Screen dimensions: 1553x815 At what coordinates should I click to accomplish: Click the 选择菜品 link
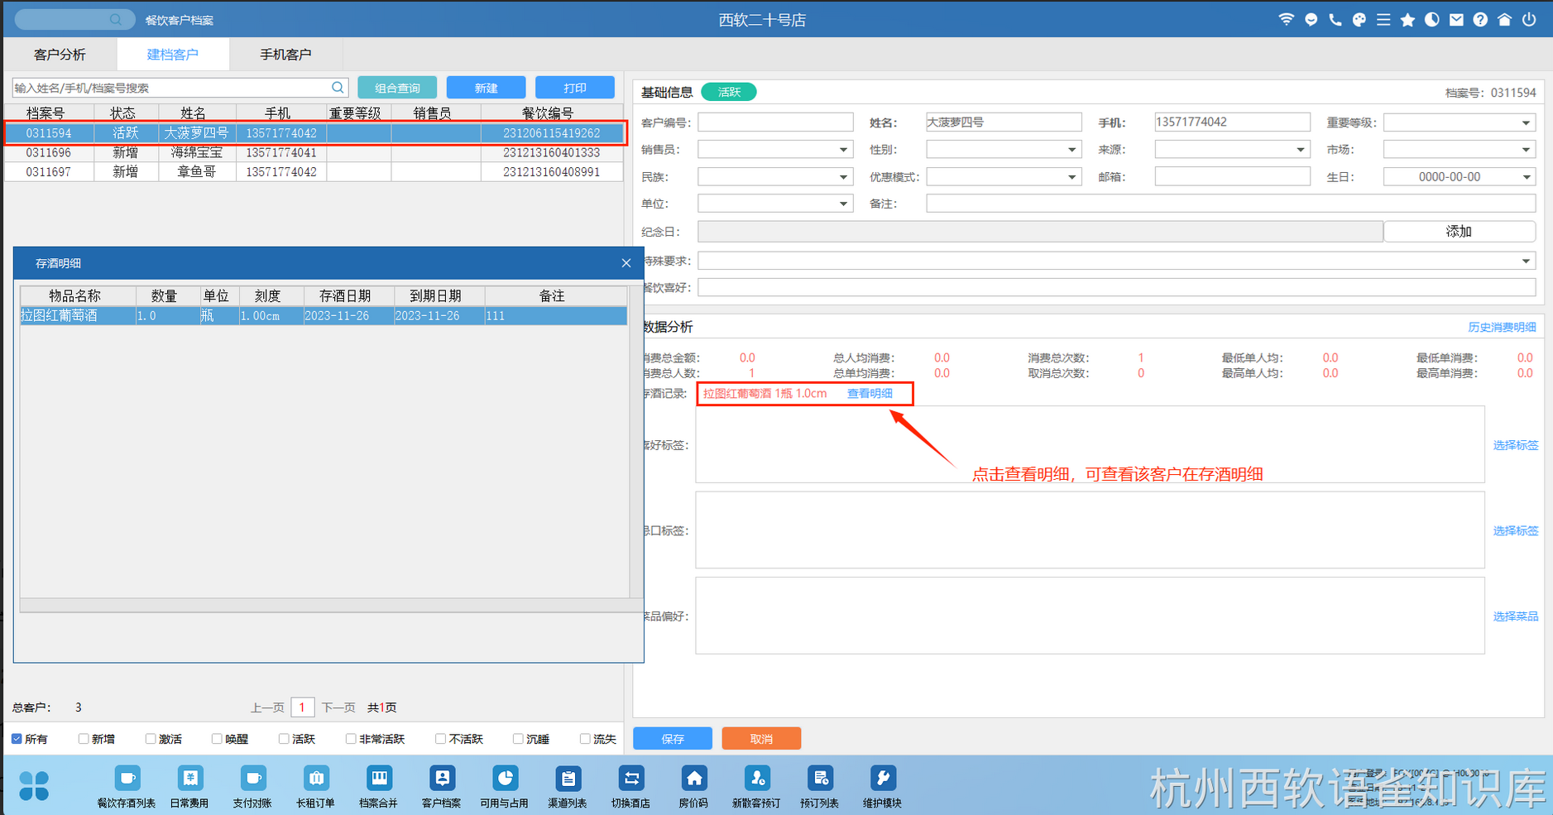(1516, 616)
